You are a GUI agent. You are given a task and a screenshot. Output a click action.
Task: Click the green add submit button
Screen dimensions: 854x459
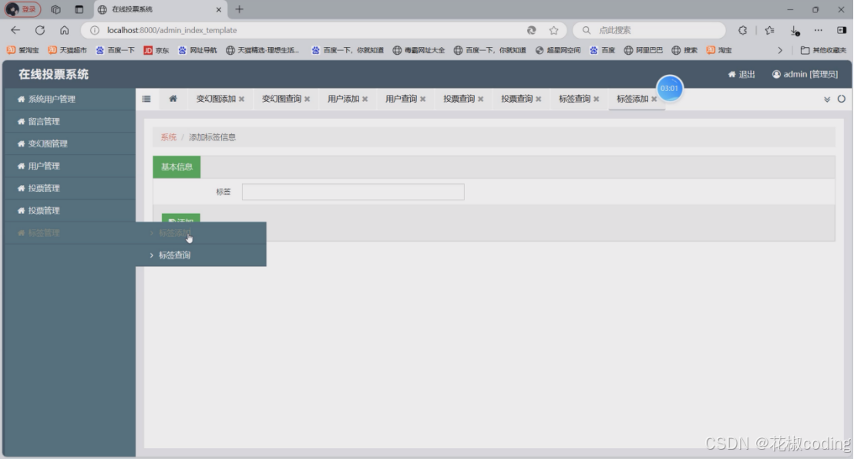[x=181, y=218]
